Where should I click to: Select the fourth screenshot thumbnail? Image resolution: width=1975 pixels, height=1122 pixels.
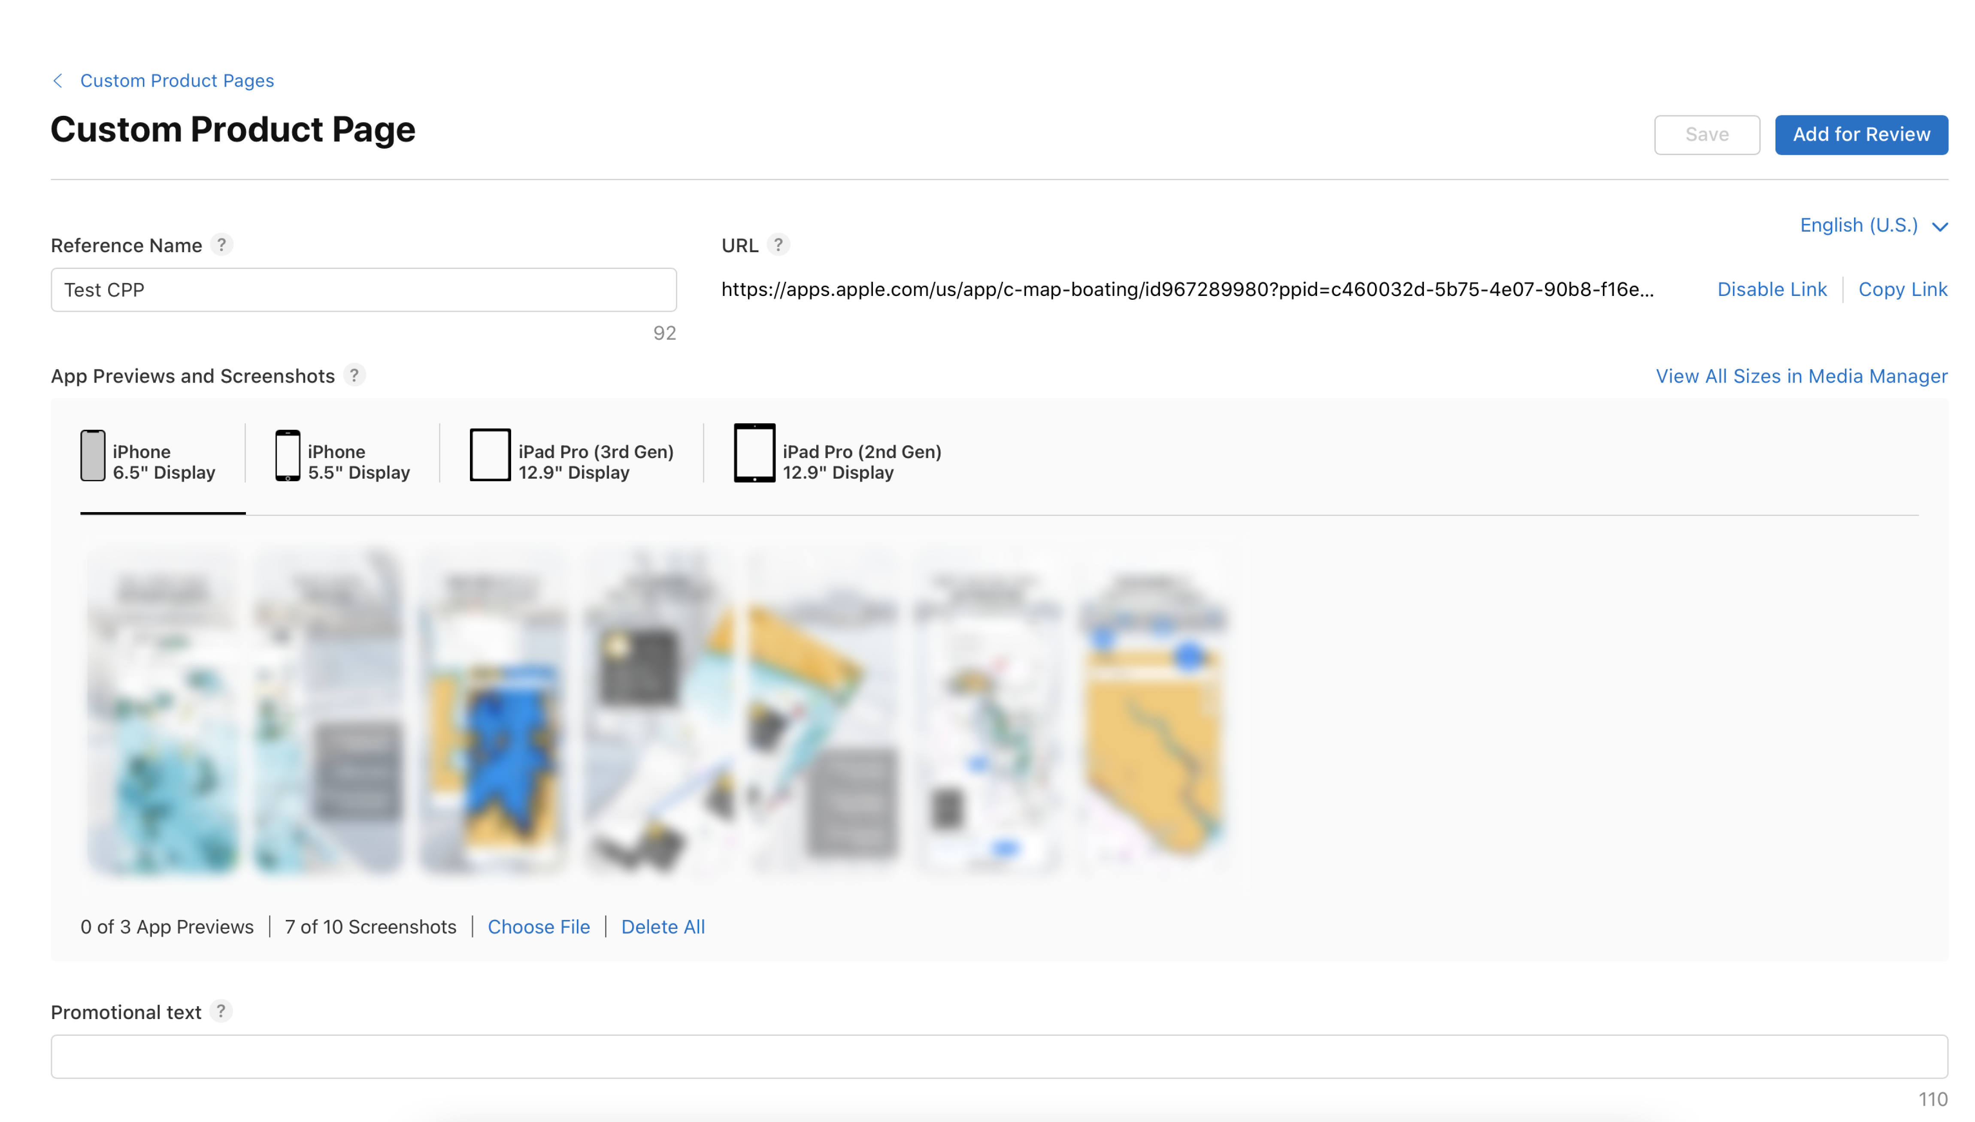click(659, 711)
